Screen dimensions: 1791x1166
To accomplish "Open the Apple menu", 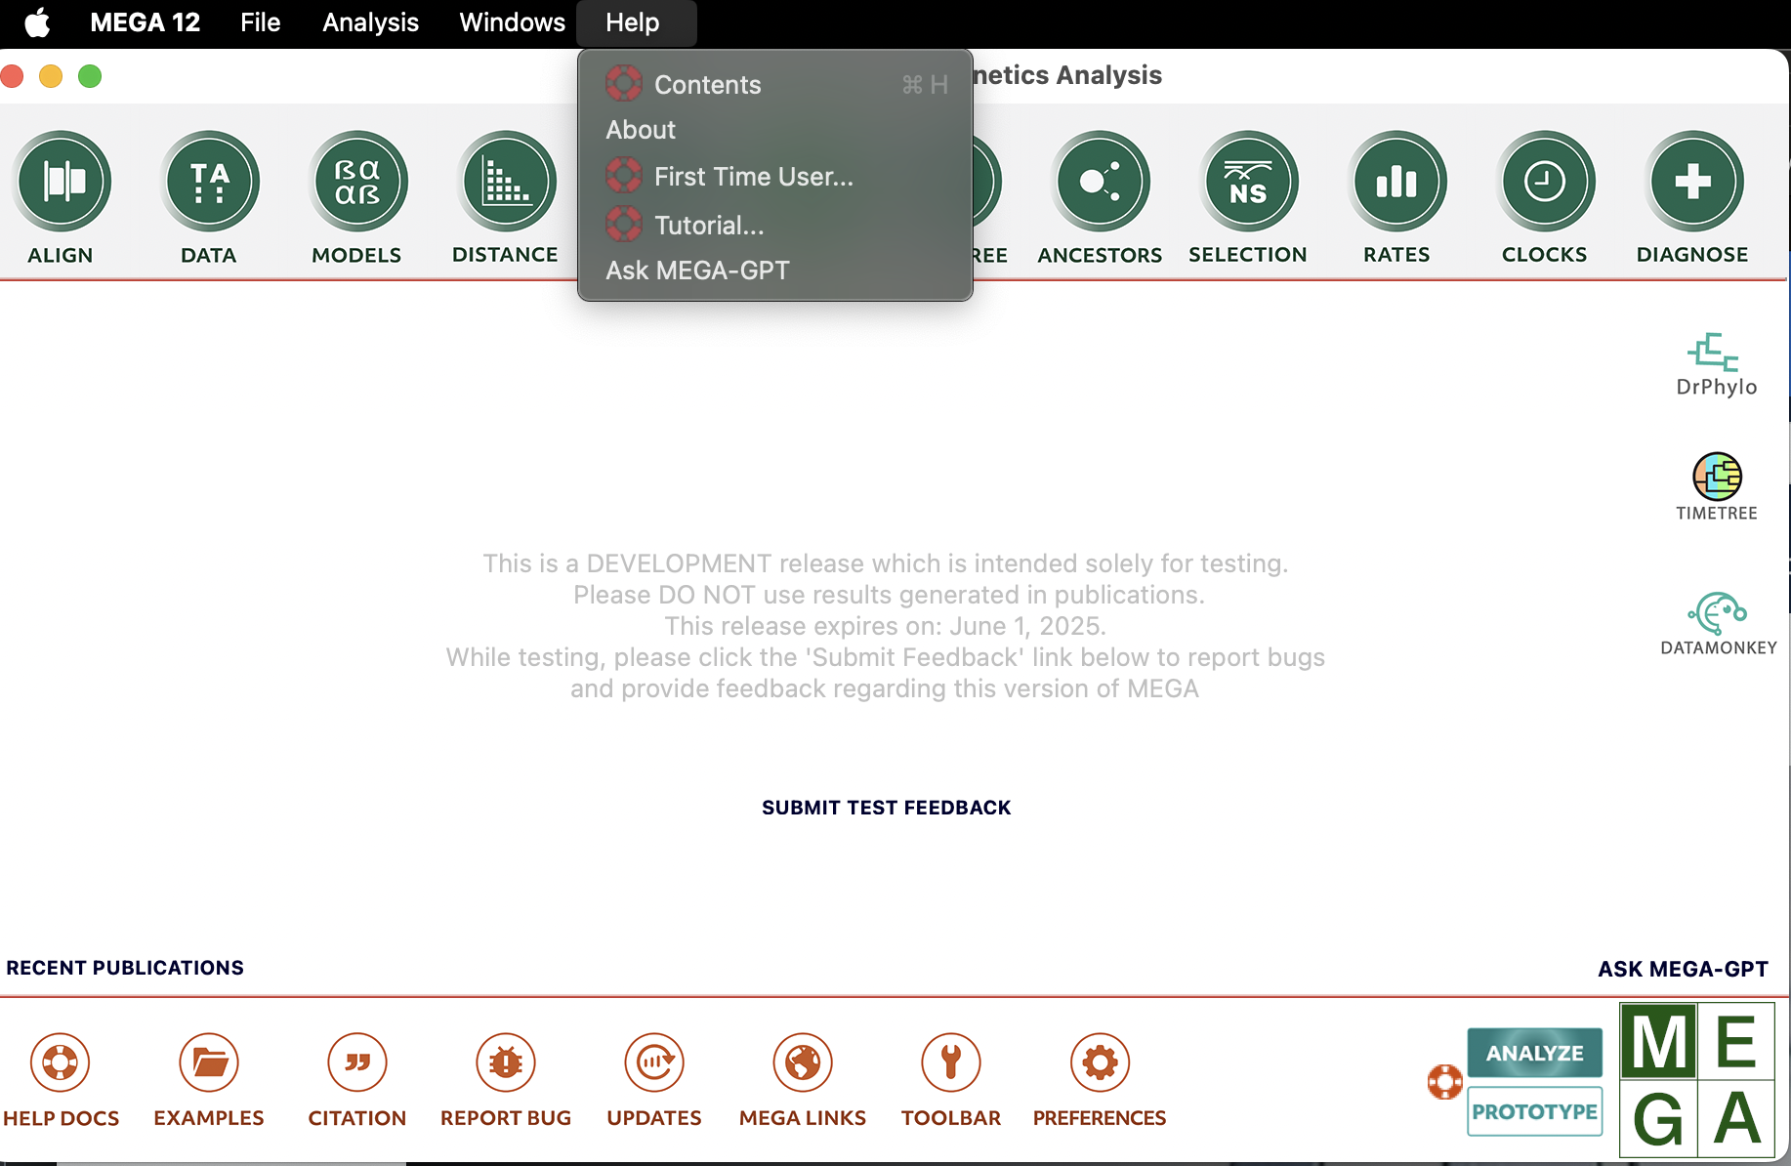I will (37, 22).
